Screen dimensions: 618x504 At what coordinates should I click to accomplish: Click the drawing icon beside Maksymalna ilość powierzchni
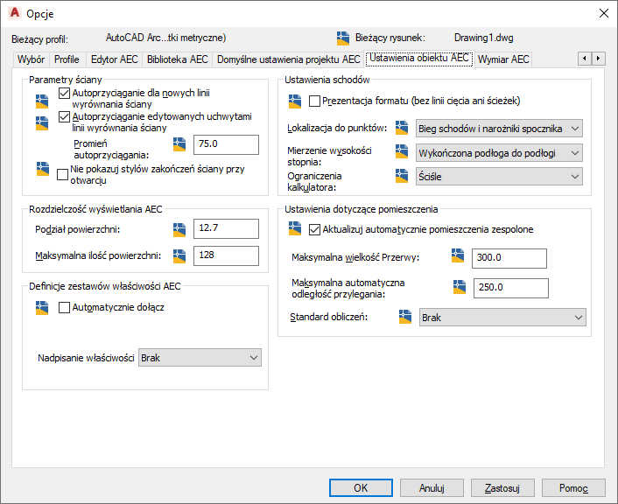[x=179, y=255]
